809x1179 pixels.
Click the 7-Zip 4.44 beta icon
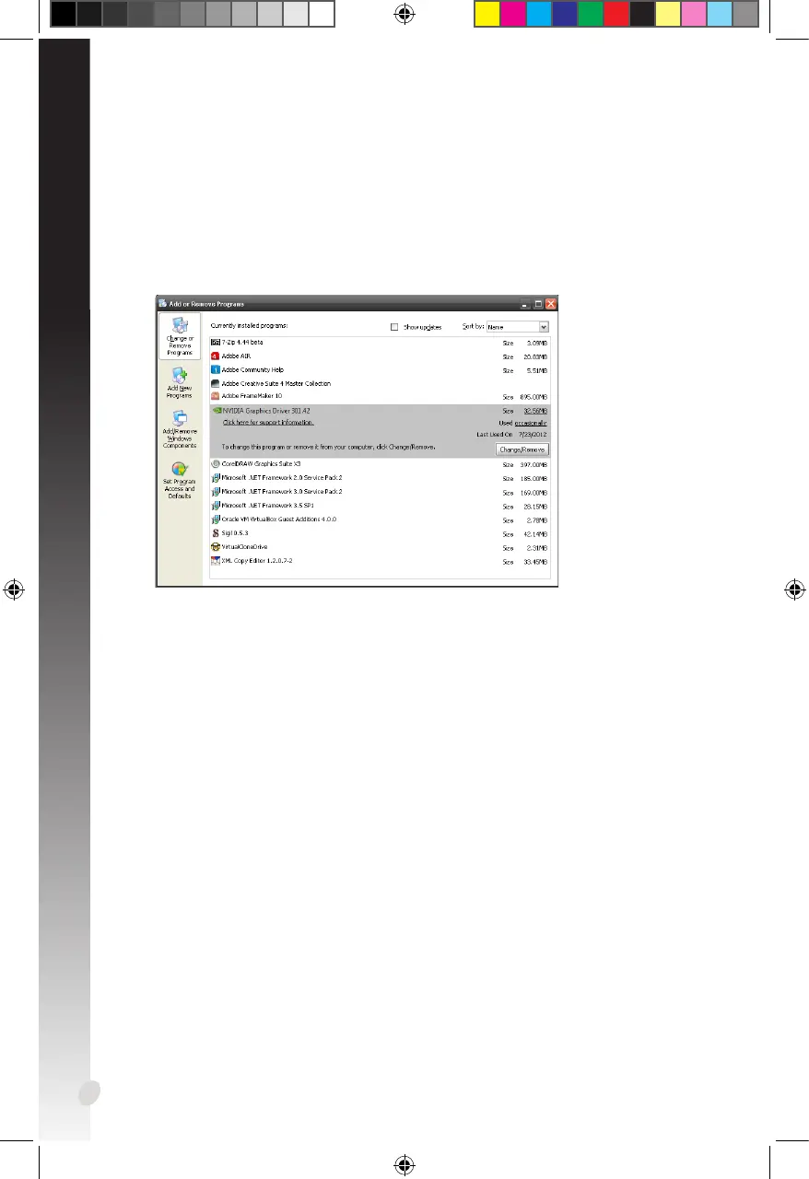pyautogui.click(x=216, y=342)
